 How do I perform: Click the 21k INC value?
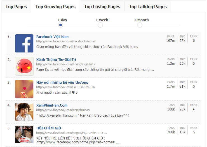click(182, 86)
